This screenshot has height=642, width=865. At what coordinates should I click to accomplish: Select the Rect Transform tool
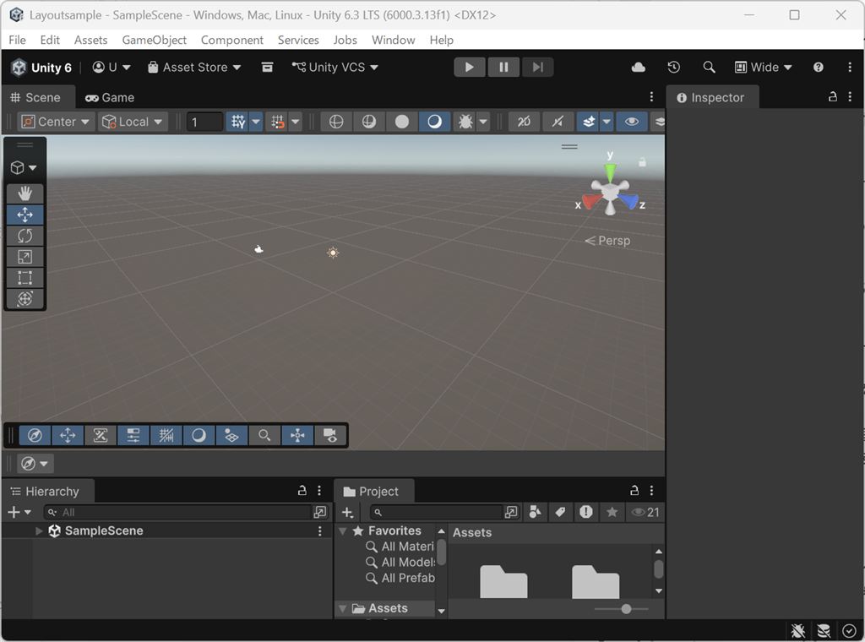coord(24,278)
